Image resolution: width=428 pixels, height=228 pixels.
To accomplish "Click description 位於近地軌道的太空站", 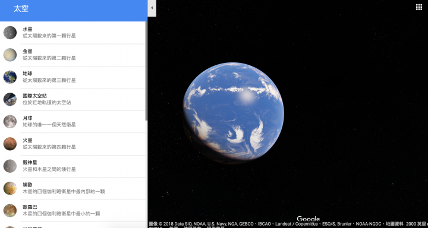I will (47, 103).
